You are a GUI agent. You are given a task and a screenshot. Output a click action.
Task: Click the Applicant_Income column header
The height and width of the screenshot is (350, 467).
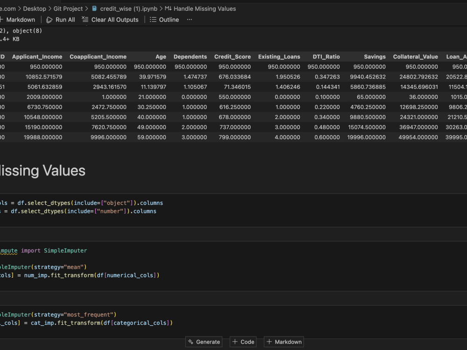37,56
